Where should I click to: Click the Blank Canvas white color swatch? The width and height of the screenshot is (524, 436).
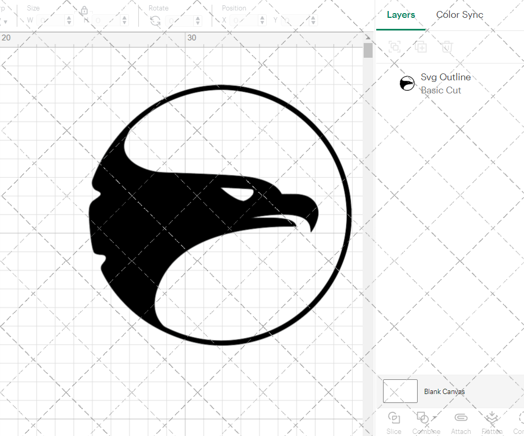[400, 391]
